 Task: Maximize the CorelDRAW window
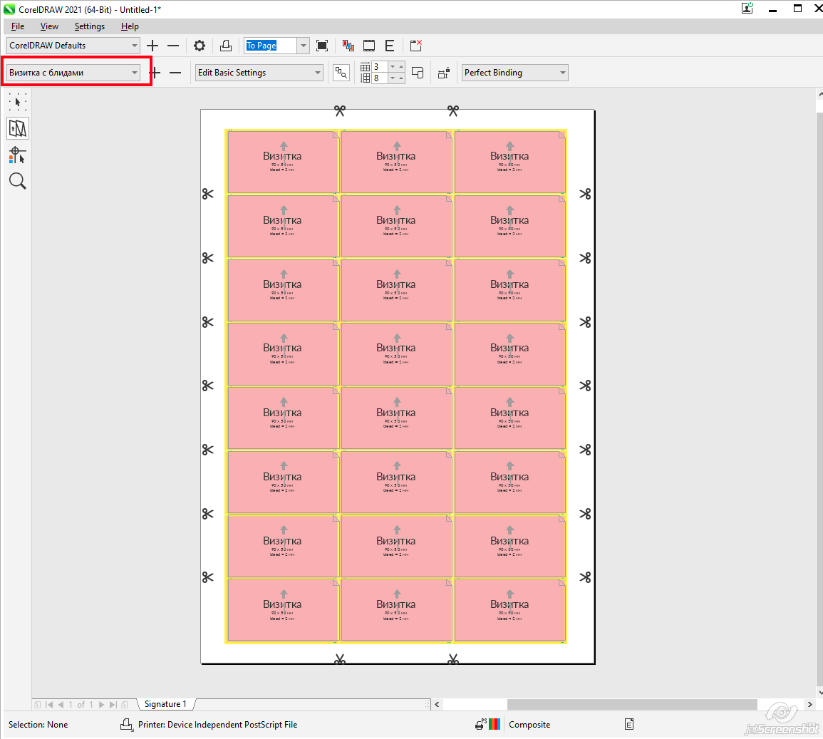(x=798, y=9)
